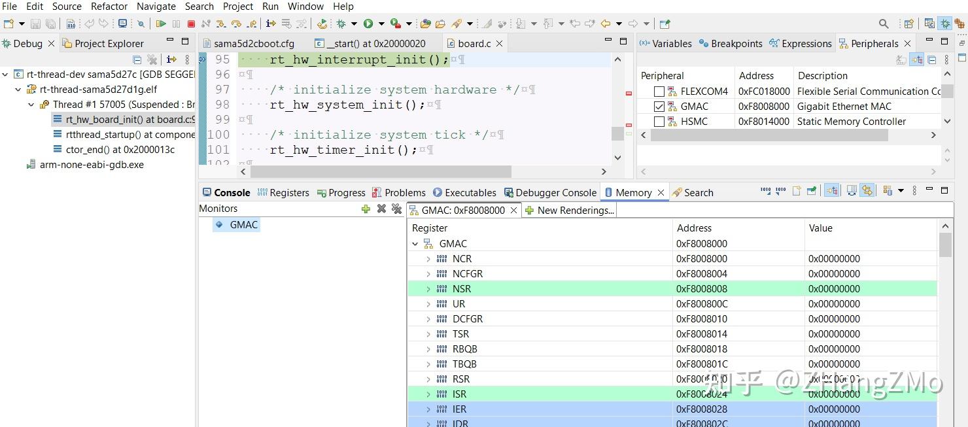Toggle instruction stepping mode
Viewport: 968px width, 427px height.
click(271, 24)
